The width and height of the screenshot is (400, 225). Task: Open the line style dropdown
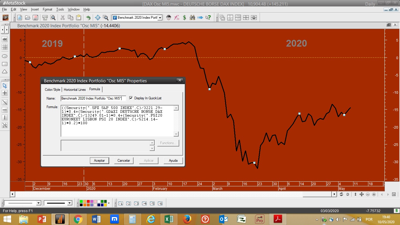(x=38, y=203)
